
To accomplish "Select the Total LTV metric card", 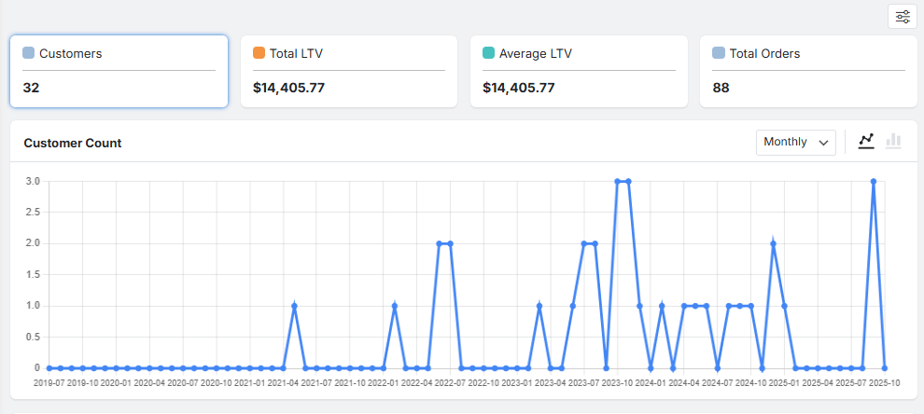I will pos(348,72).
